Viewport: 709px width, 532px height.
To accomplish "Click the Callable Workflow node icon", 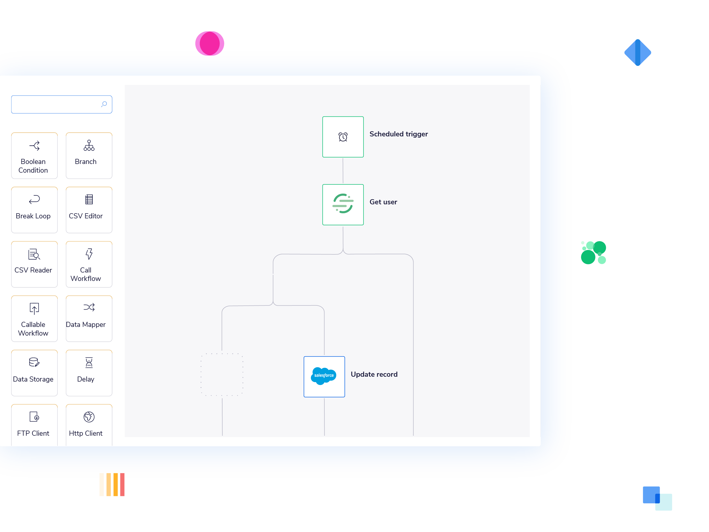I will [33, 309].
